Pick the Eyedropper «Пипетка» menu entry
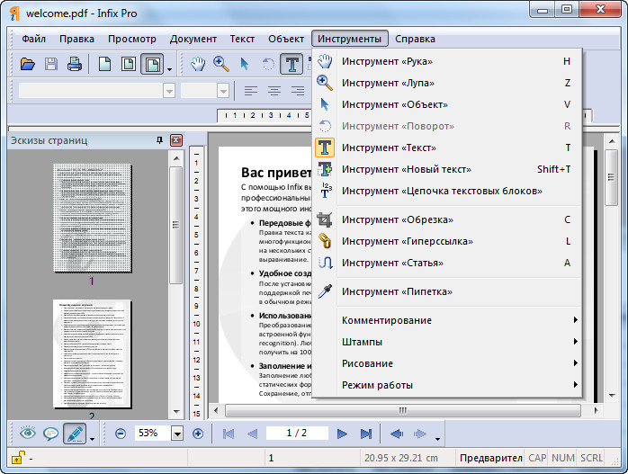Viewport: 628px width, 474px height. point(397,291)
